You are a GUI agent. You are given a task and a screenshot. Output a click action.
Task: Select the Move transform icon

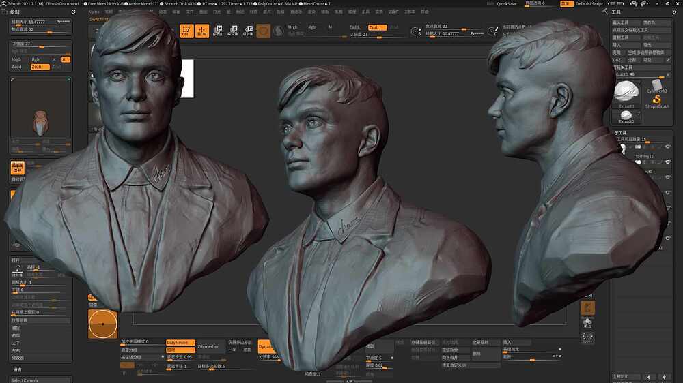pos(218,31)
